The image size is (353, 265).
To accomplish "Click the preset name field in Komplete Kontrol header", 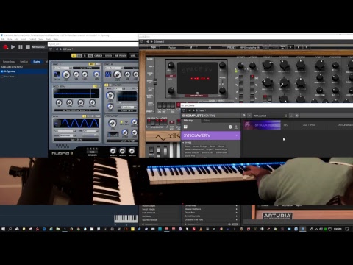I will click(268, 116).
